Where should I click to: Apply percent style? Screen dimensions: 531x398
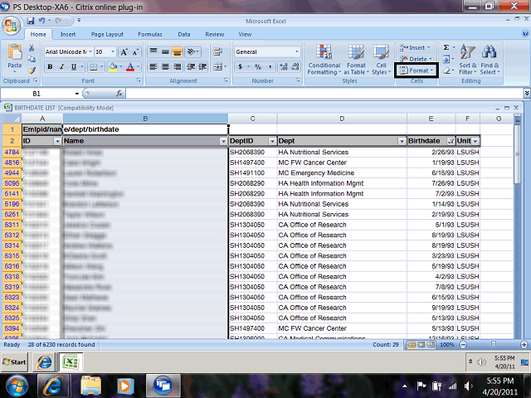[x=258, y=66]
